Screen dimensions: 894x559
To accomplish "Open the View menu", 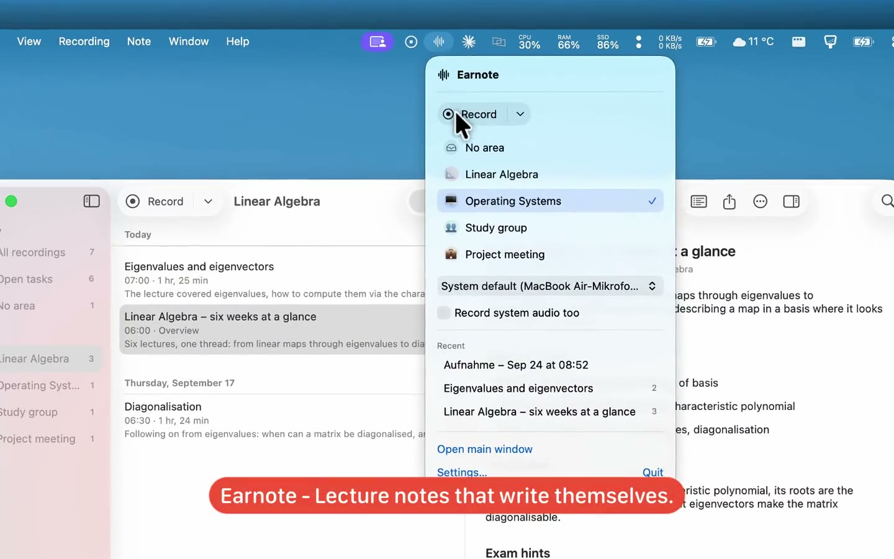I will coord(29,42).
